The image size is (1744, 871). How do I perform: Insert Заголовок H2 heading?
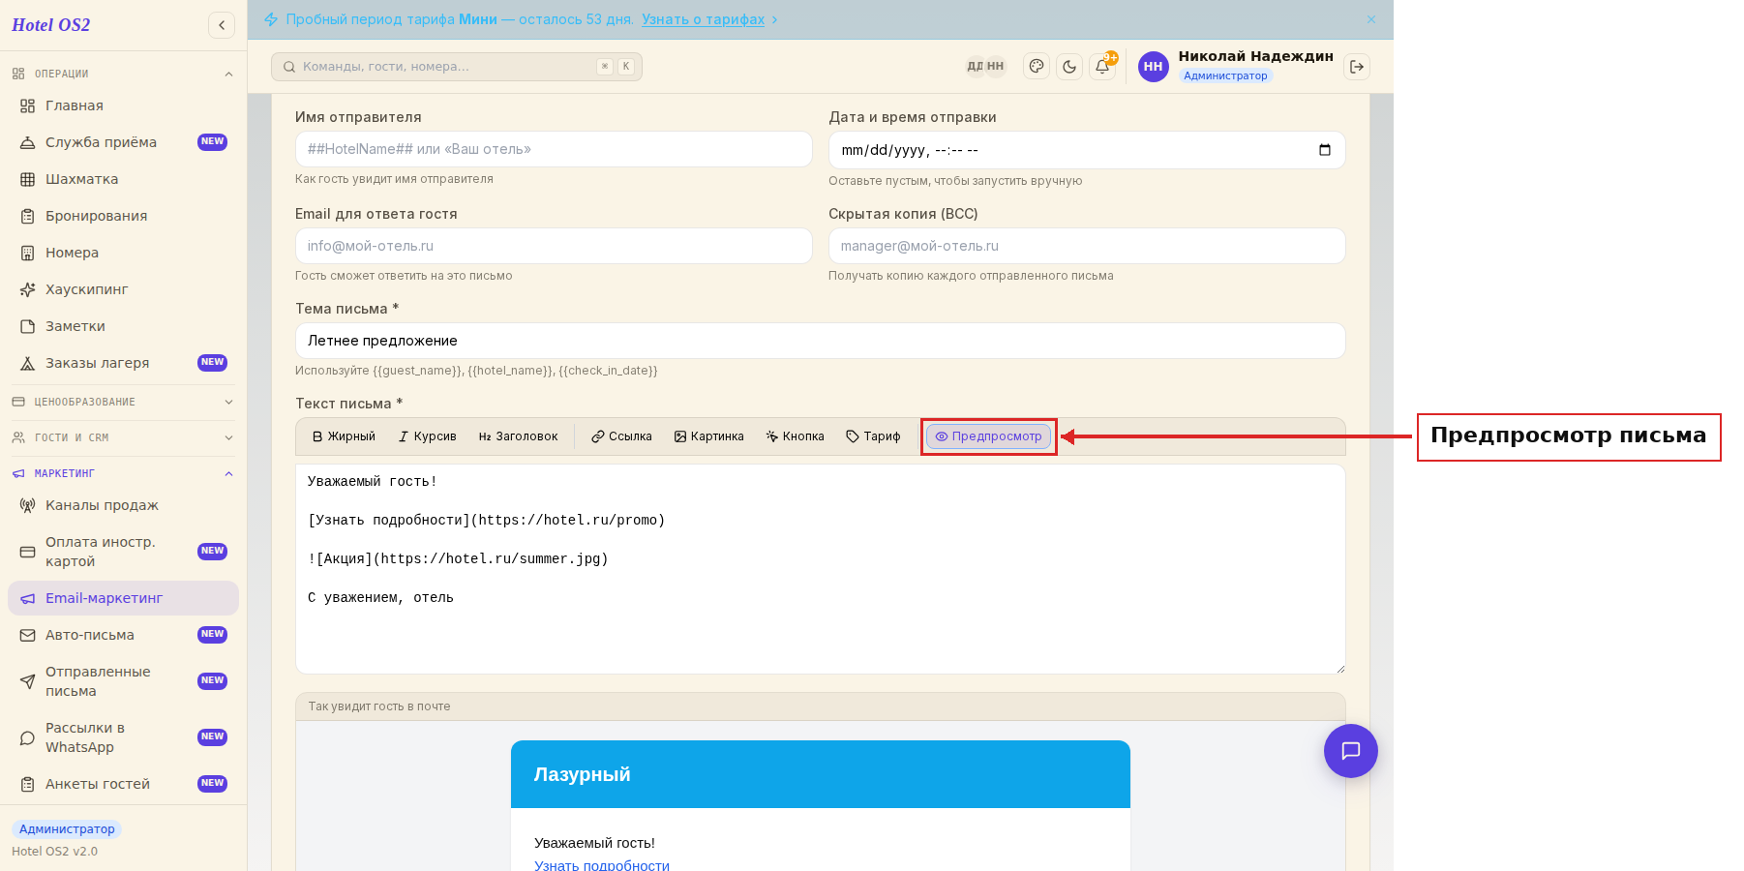point(518,436)
